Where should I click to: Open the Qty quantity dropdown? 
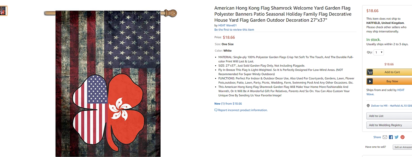click(x=379, y=52)
